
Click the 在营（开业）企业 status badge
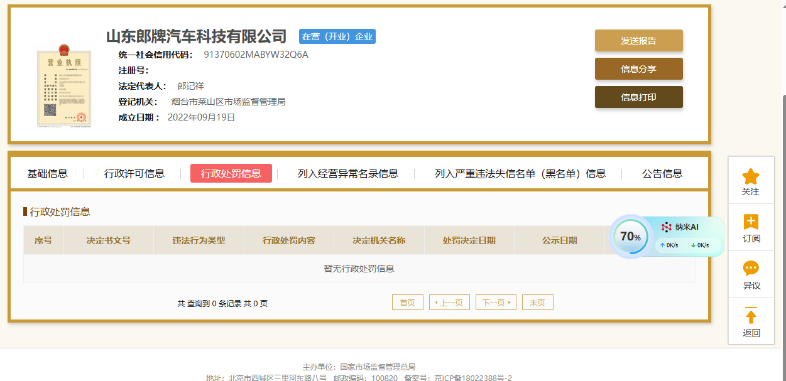337,36
